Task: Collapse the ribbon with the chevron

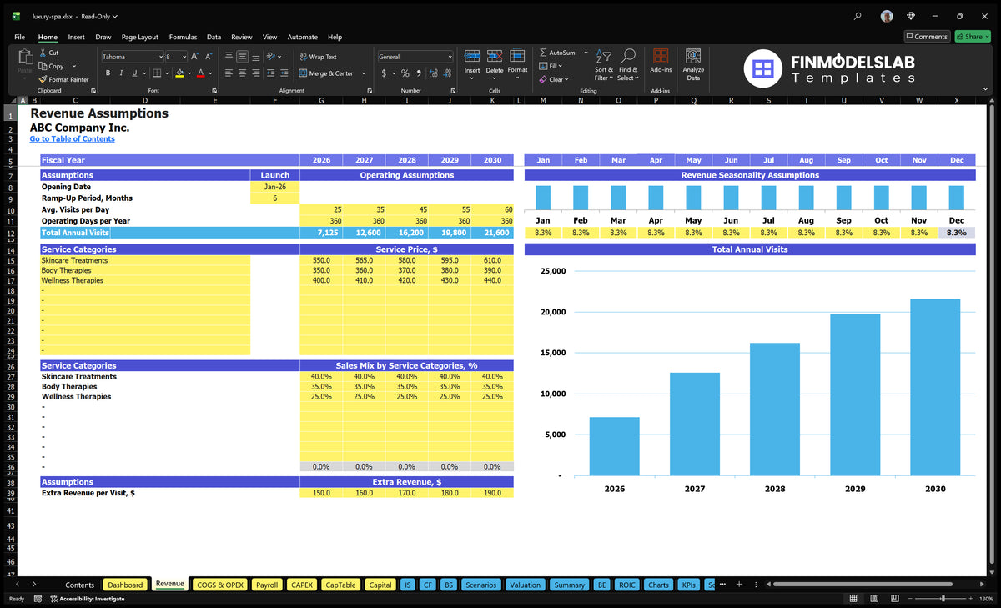Action: [x=983, y=89]
